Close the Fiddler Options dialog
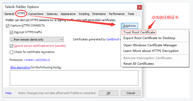 pyautogui.click(x=139, y=7)
